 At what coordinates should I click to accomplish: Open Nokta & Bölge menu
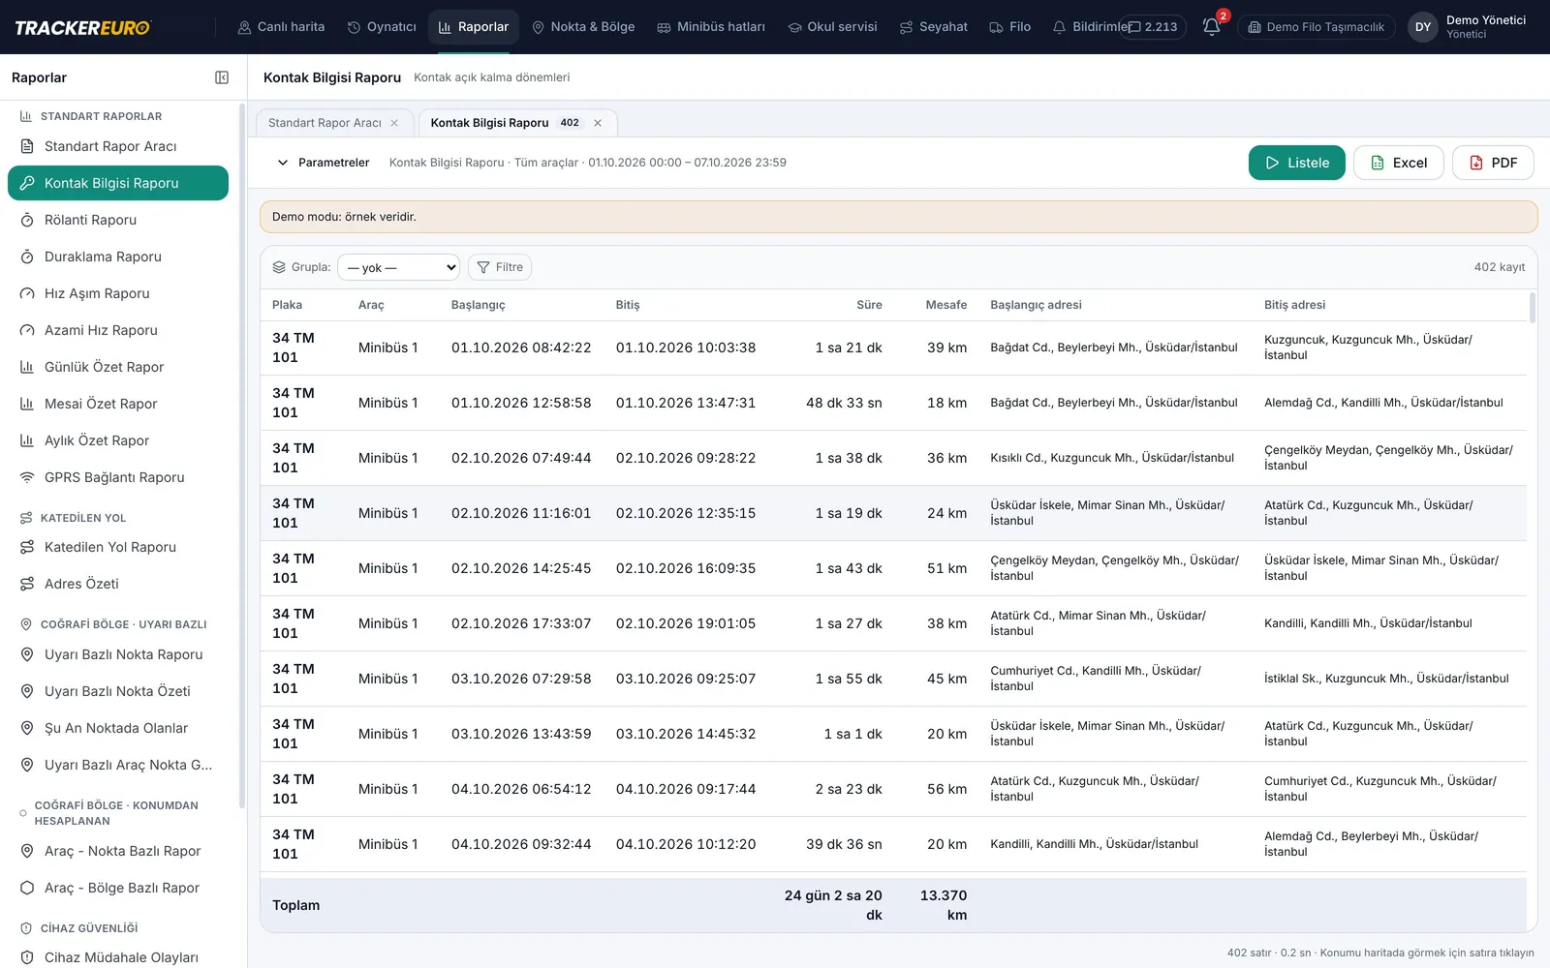(x=583, y=27)
